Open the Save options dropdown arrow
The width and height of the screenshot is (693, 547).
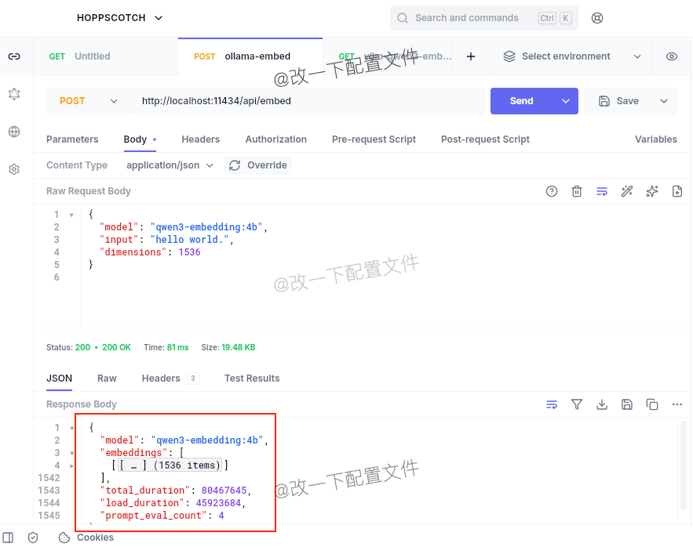click(664, 101)
